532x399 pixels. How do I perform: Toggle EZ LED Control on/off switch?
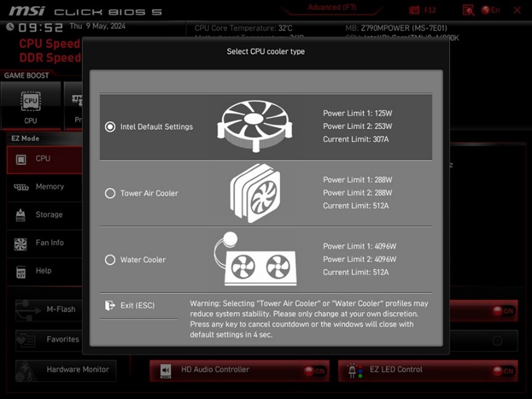pos(503,371)
